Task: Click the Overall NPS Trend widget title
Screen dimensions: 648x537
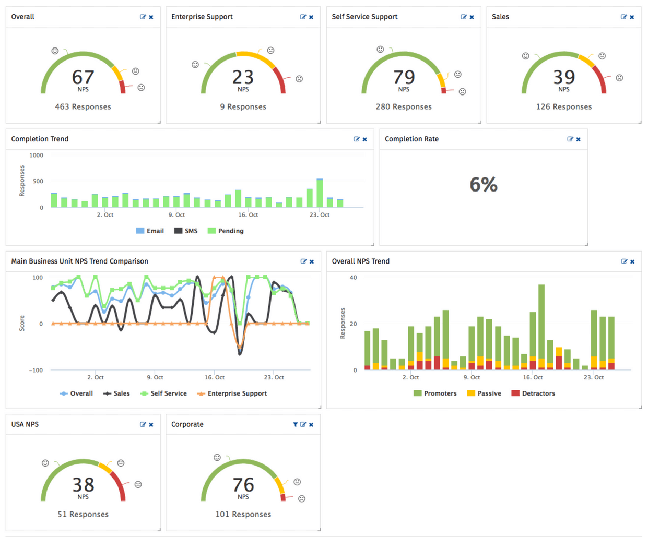Action: tap(361, 261)
